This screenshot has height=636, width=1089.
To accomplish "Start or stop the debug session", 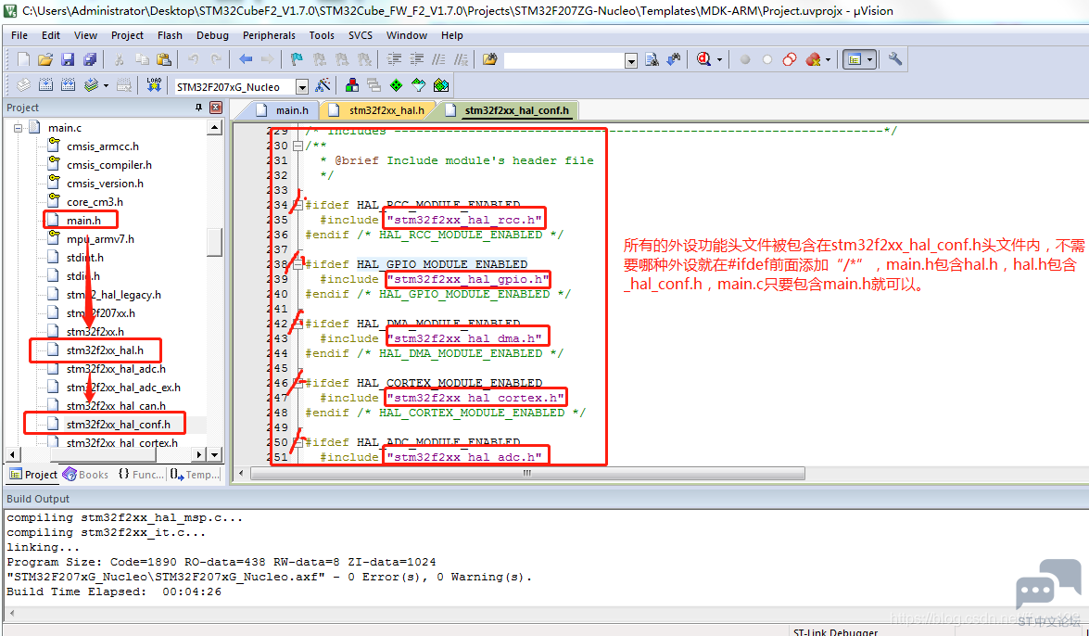I will (704, 59).
